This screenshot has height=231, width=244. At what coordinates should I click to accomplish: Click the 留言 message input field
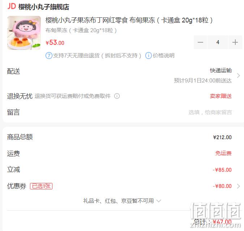210,112
